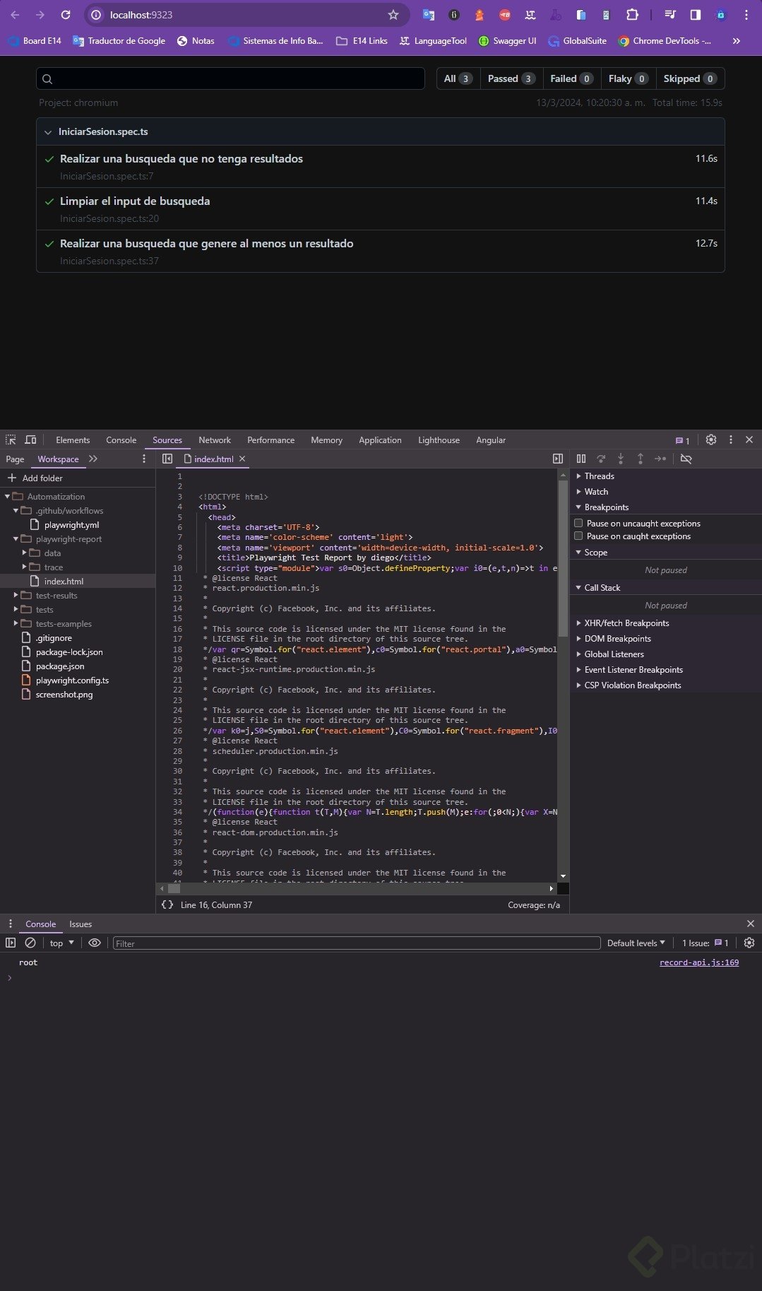This screenshot has height=1291, width=762.
Task: Open the Default levels dropdown
Action: tap(636, 943)
